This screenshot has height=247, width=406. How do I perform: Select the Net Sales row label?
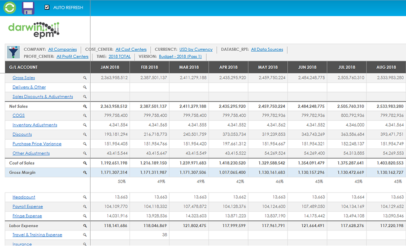click(x=18, y=106)
